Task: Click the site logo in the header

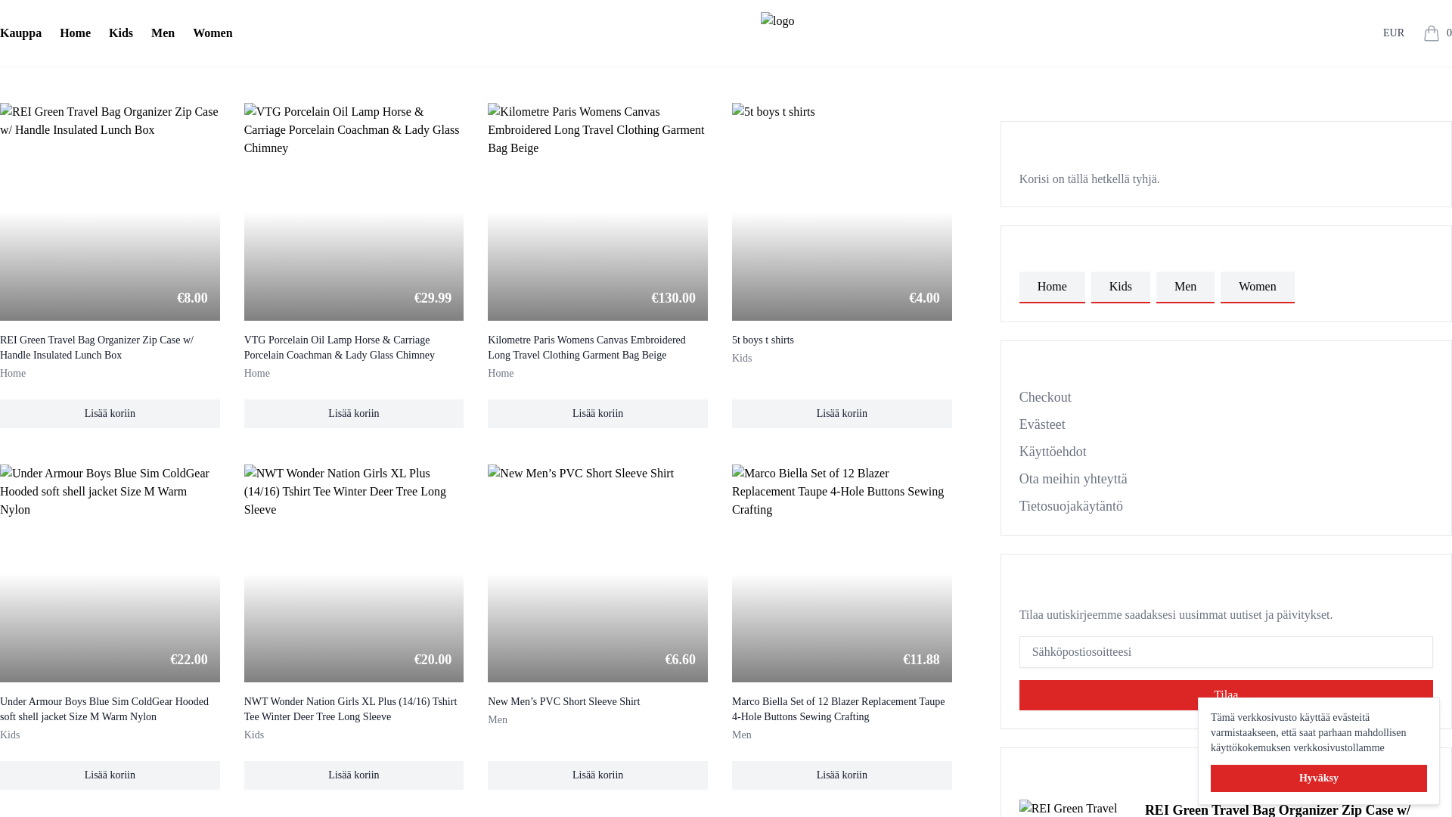Action: tap(777, 21)
